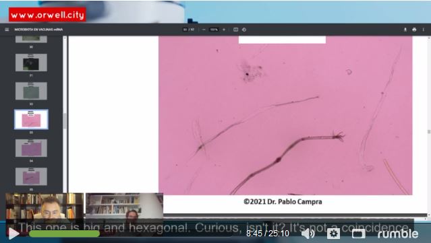Open the PDF viewer more options menu

click(424, 30)
